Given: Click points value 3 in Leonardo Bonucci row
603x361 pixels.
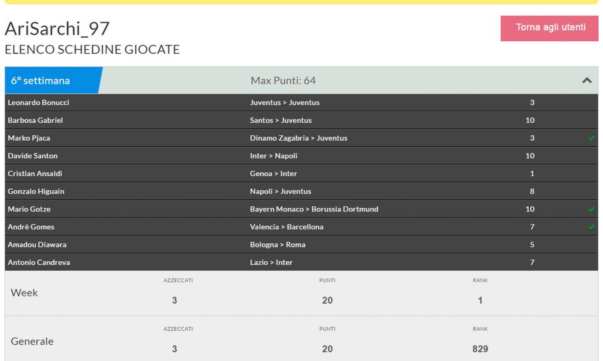Looking at the screenshot, I should pos(532,102).
